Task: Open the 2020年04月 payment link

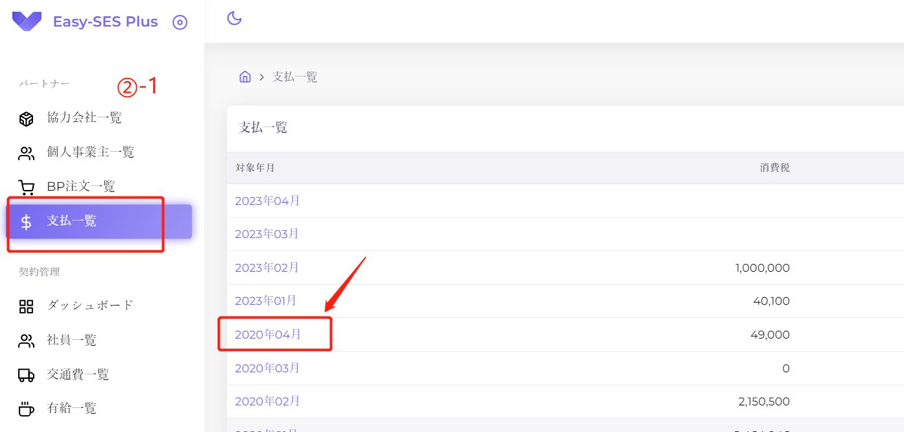Action: (x=268, y=335)
